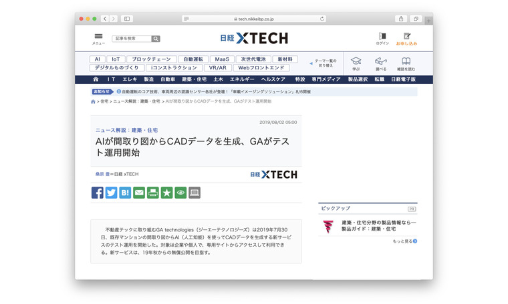Click the ログイン door icon
This screenshot has height=304, width=508.
[382, 37]
